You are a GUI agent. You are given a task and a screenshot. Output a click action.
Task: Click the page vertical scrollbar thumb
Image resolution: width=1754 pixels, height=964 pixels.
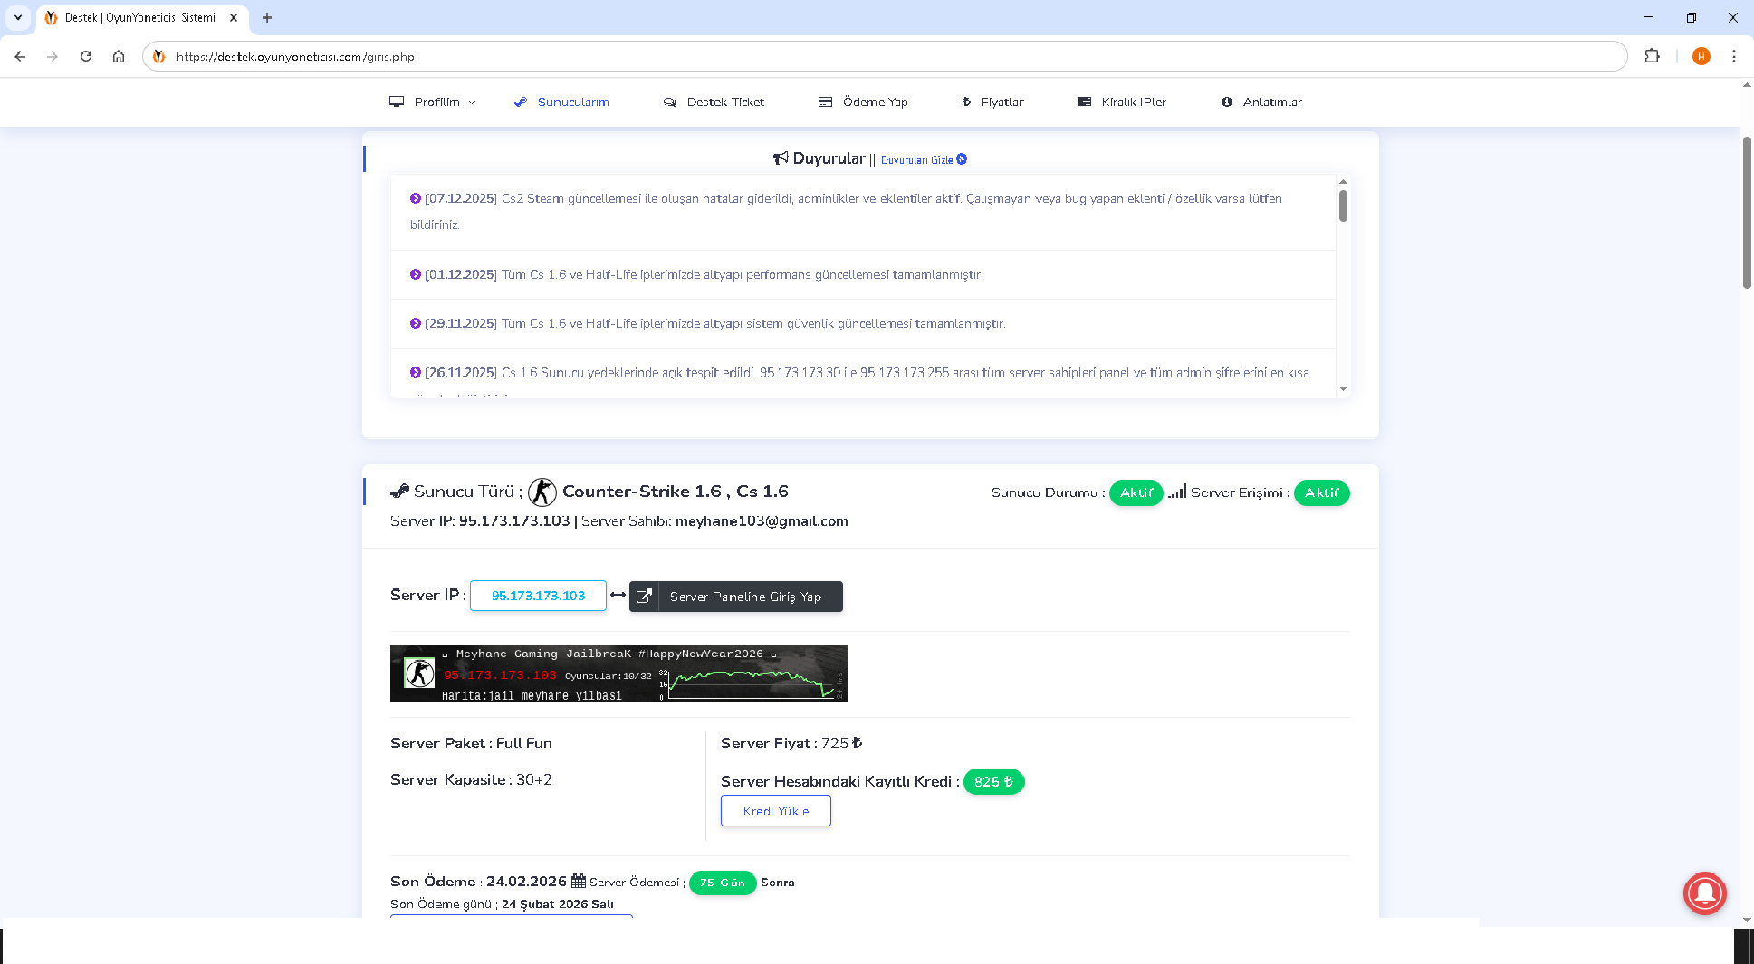(x=1747, y=213)
